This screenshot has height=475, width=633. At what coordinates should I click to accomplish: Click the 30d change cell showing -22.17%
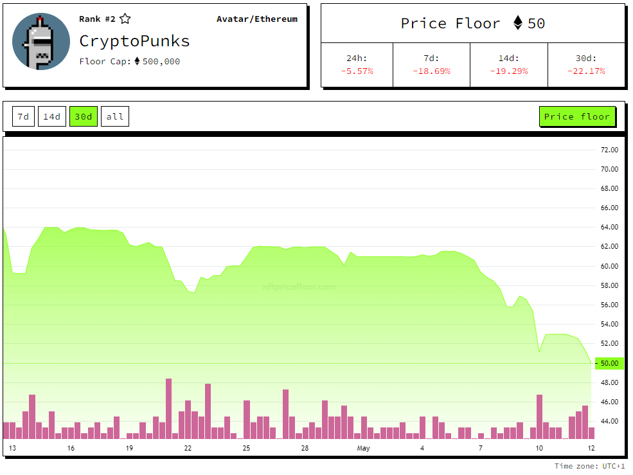[x=586, y=65]
